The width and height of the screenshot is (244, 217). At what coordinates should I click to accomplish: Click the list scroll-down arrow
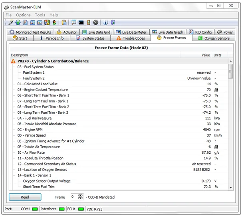point(230,188)
